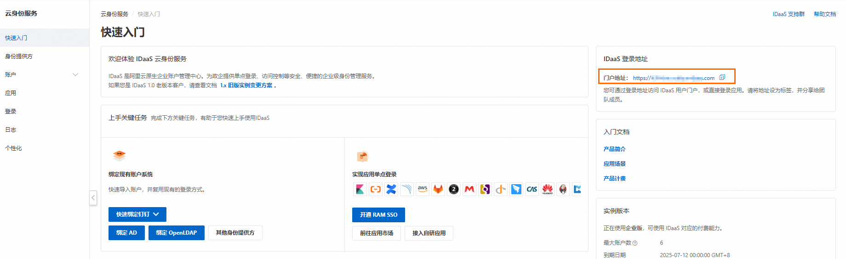Open the 快速绑定钉钉 dropdown button
This screenshot has height=259, width=846.
(137, 214)
